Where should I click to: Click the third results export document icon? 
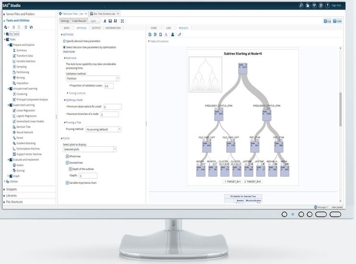[x=161, y=34]
